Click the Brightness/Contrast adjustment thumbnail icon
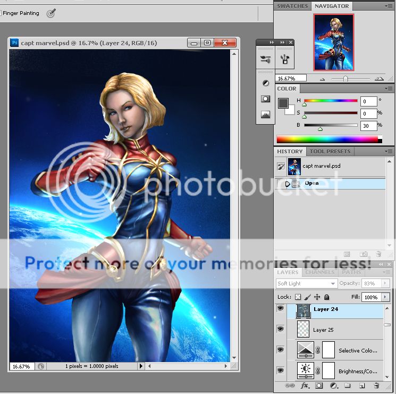The image size is (396, 394). pyautogui.click(x=305, y=370)
